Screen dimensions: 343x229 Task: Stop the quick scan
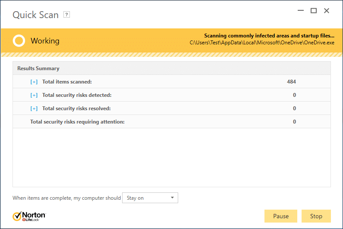click(x=316, y=216)
